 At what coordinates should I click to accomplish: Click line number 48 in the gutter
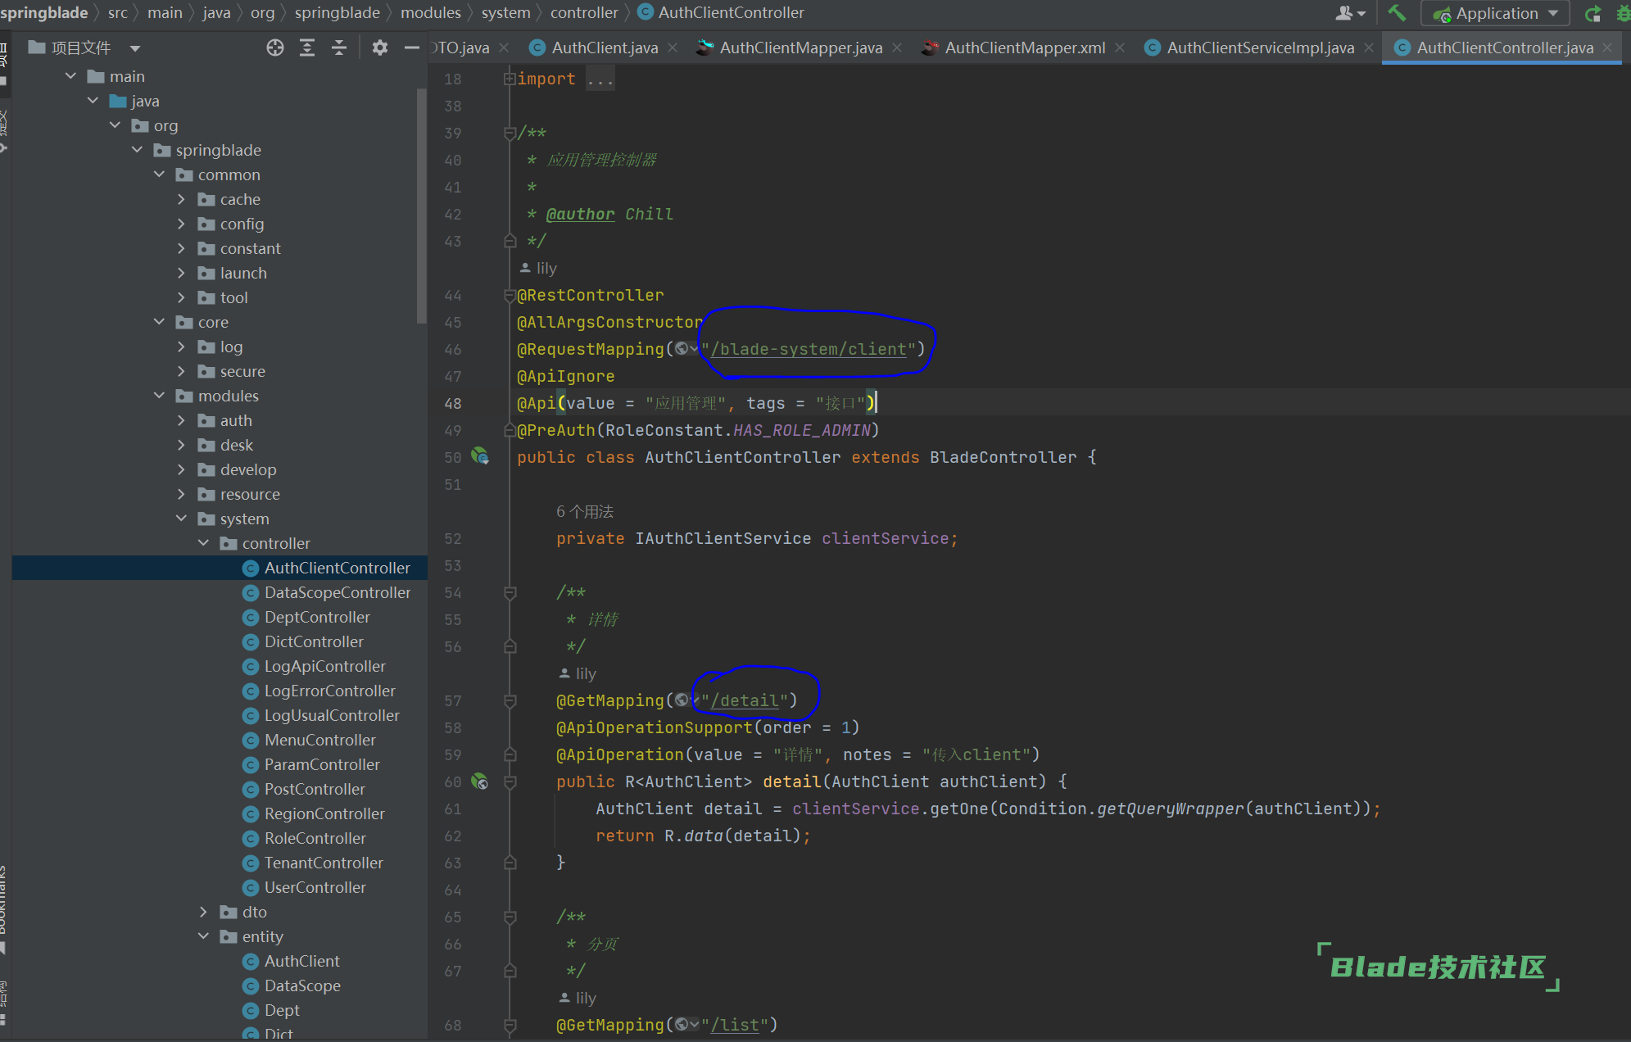tap(453, 403)
